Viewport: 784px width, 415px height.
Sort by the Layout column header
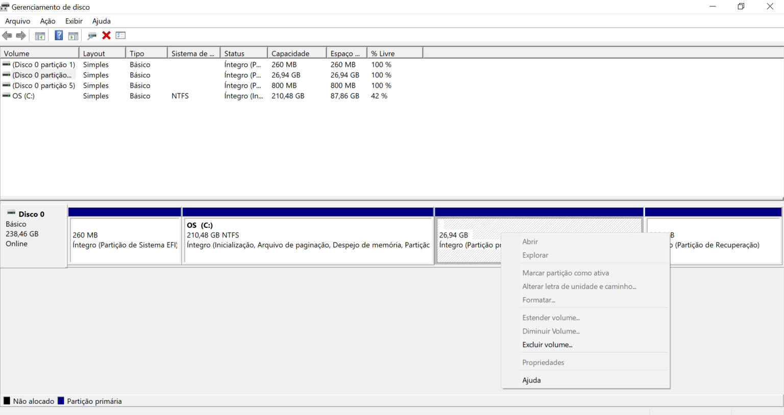point(102,53)
